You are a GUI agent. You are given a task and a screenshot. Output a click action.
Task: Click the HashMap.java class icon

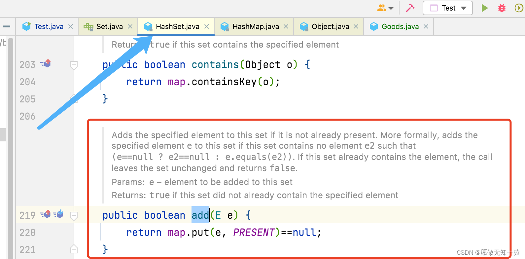pos(225,26)
